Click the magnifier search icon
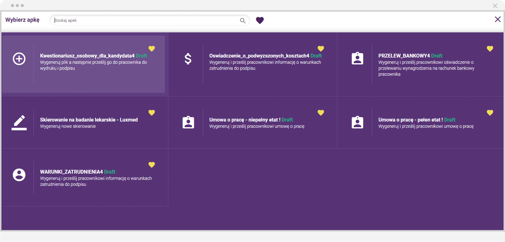 (x=243, y=20)
